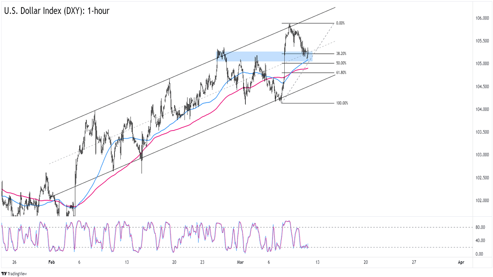Click the TradingView logo
Screen dimensions: 493x277
click(13, 273)
